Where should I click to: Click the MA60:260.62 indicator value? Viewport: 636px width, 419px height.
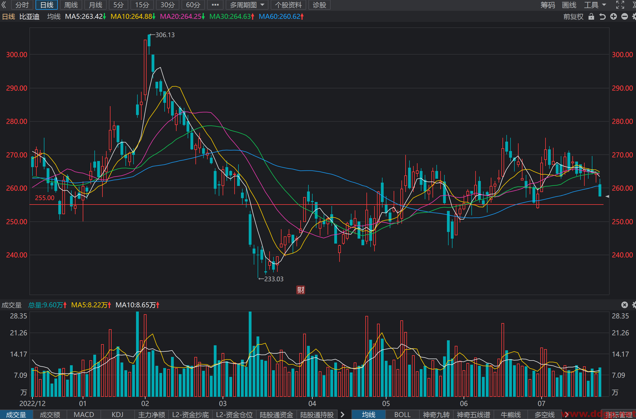pyautogui.click(x=281, y=17)
